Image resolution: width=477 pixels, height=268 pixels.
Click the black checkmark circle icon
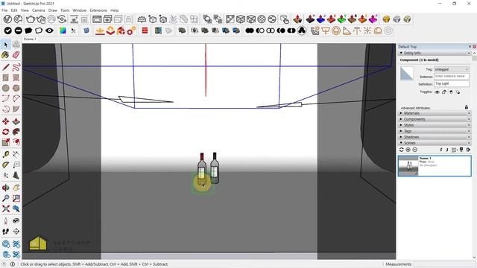click(x=8, y=31)
